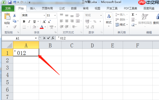Screen dimensions: 159x100
Task: Cancel formula bar entry with X
Action: 44,38
